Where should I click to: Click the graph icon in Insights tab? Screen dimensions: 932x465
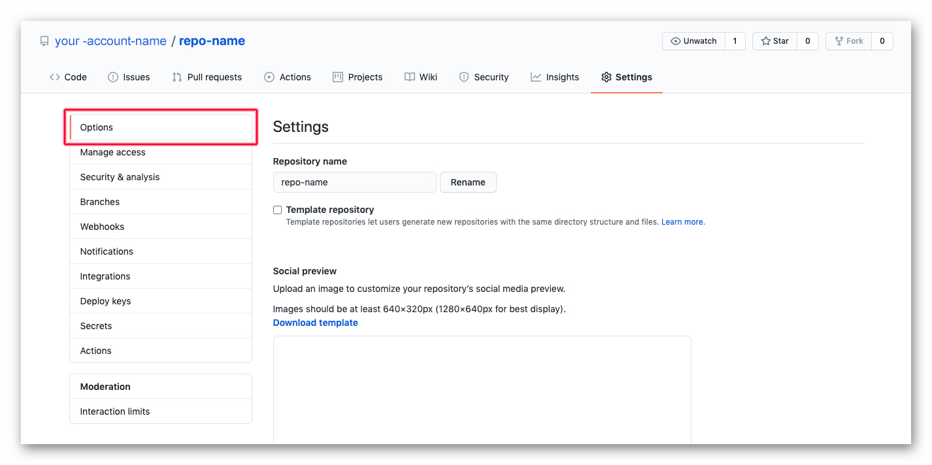click(x=536, y=77)
